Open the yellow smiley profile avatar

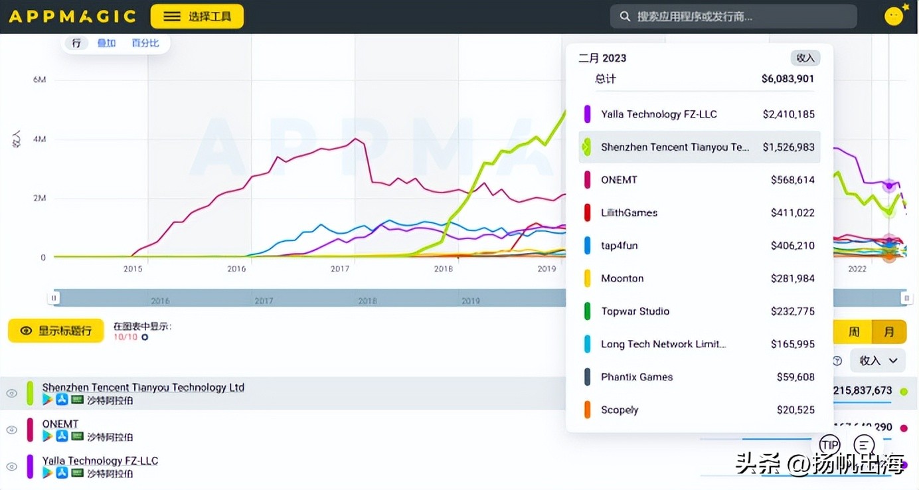point(894,16)
